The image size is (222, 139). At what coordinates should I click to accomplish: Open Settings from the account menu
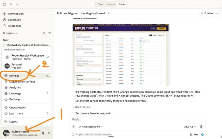click(26, 76)
